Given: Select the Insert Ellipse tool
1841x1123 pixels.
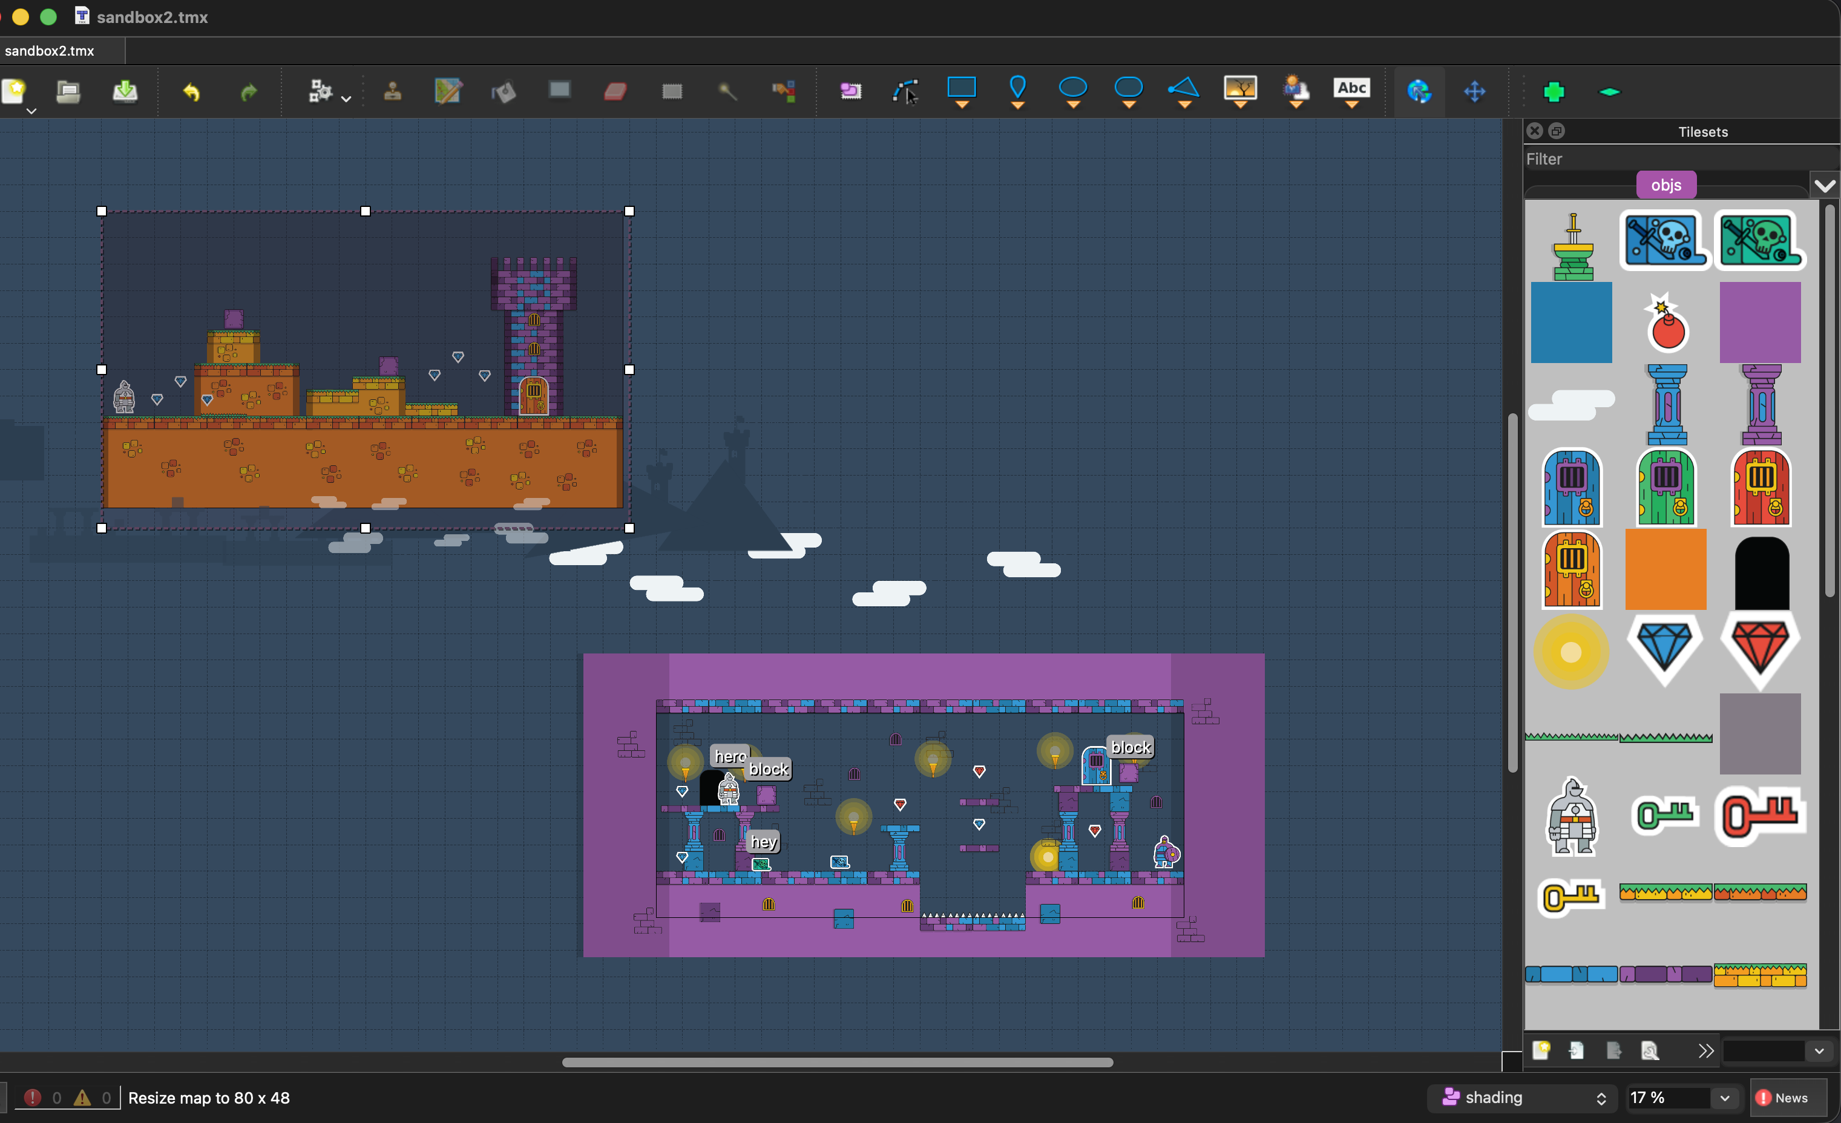Looking at the screenshot, I should 1073,91.
